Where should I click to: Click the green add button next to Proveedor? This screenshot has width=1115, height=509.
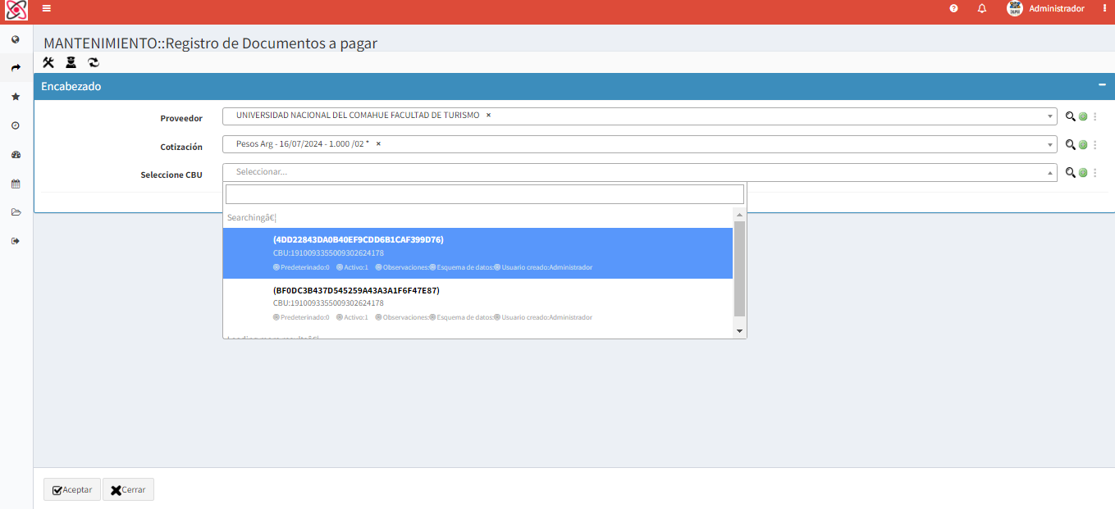pos(1083,116)
